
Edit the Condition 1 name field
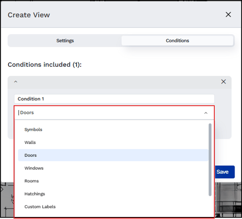(x=114, y=99)
